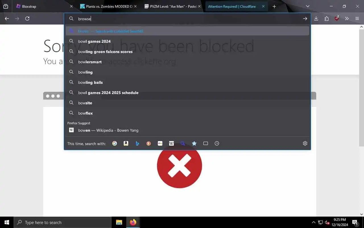Search open tabs using the tab icon
This screenshot has height=228, width=364.
(x=206, y=143)
